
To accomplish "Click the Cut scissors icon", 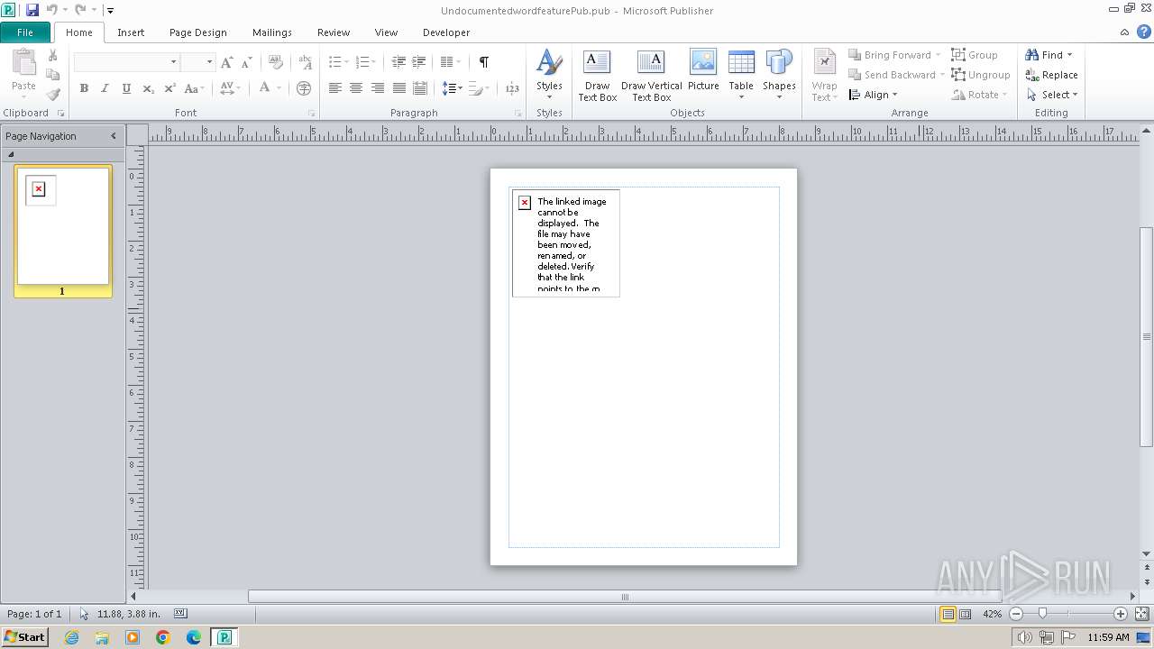I will pos(53,56).
